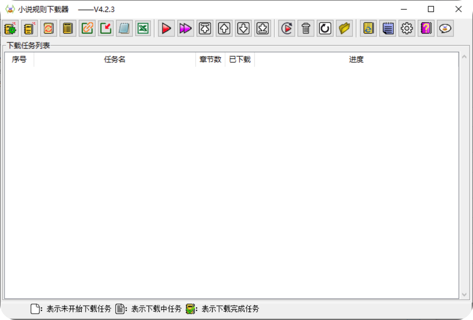Click the orange chain link icon

pos(87,28)
